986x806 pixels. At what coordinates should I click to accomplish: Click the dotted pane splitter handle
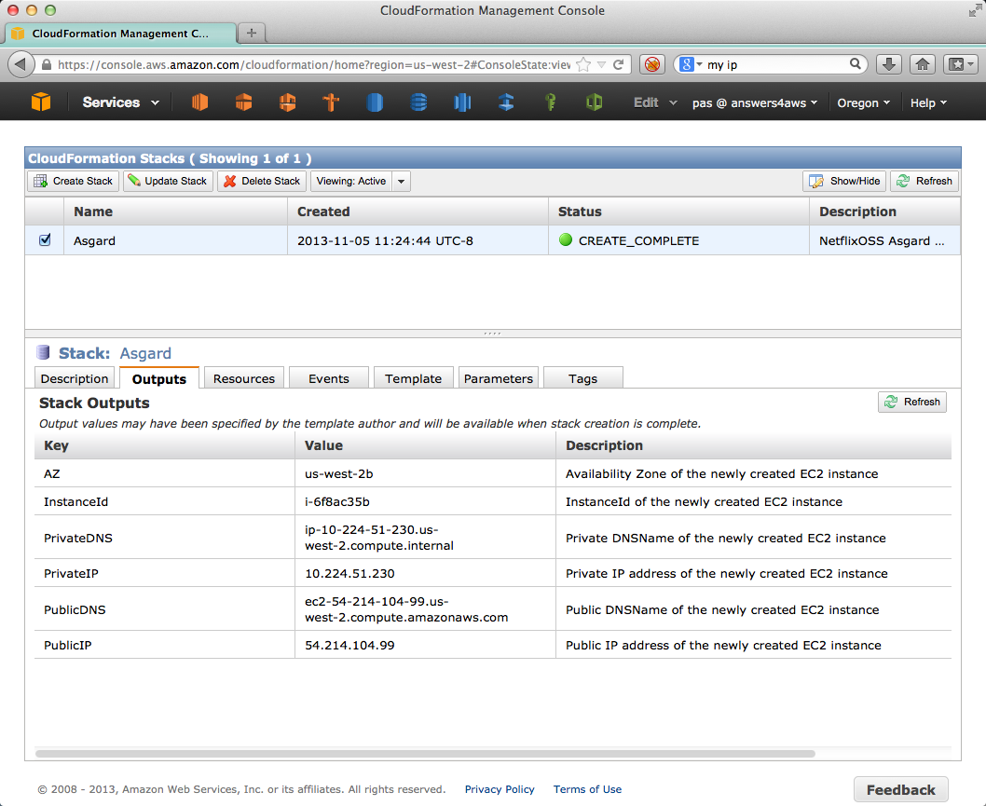(x=492, y=334)
